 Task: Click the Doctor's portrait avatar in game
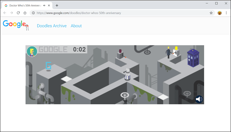pos(32,51)
